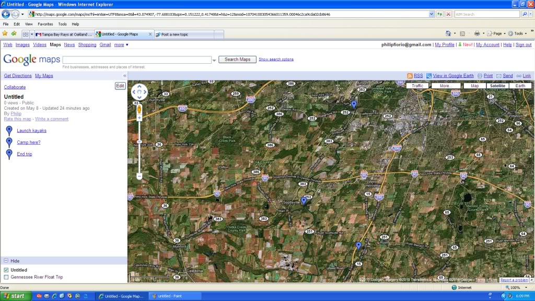Click the Street View pegman icon

pos(139,109)
